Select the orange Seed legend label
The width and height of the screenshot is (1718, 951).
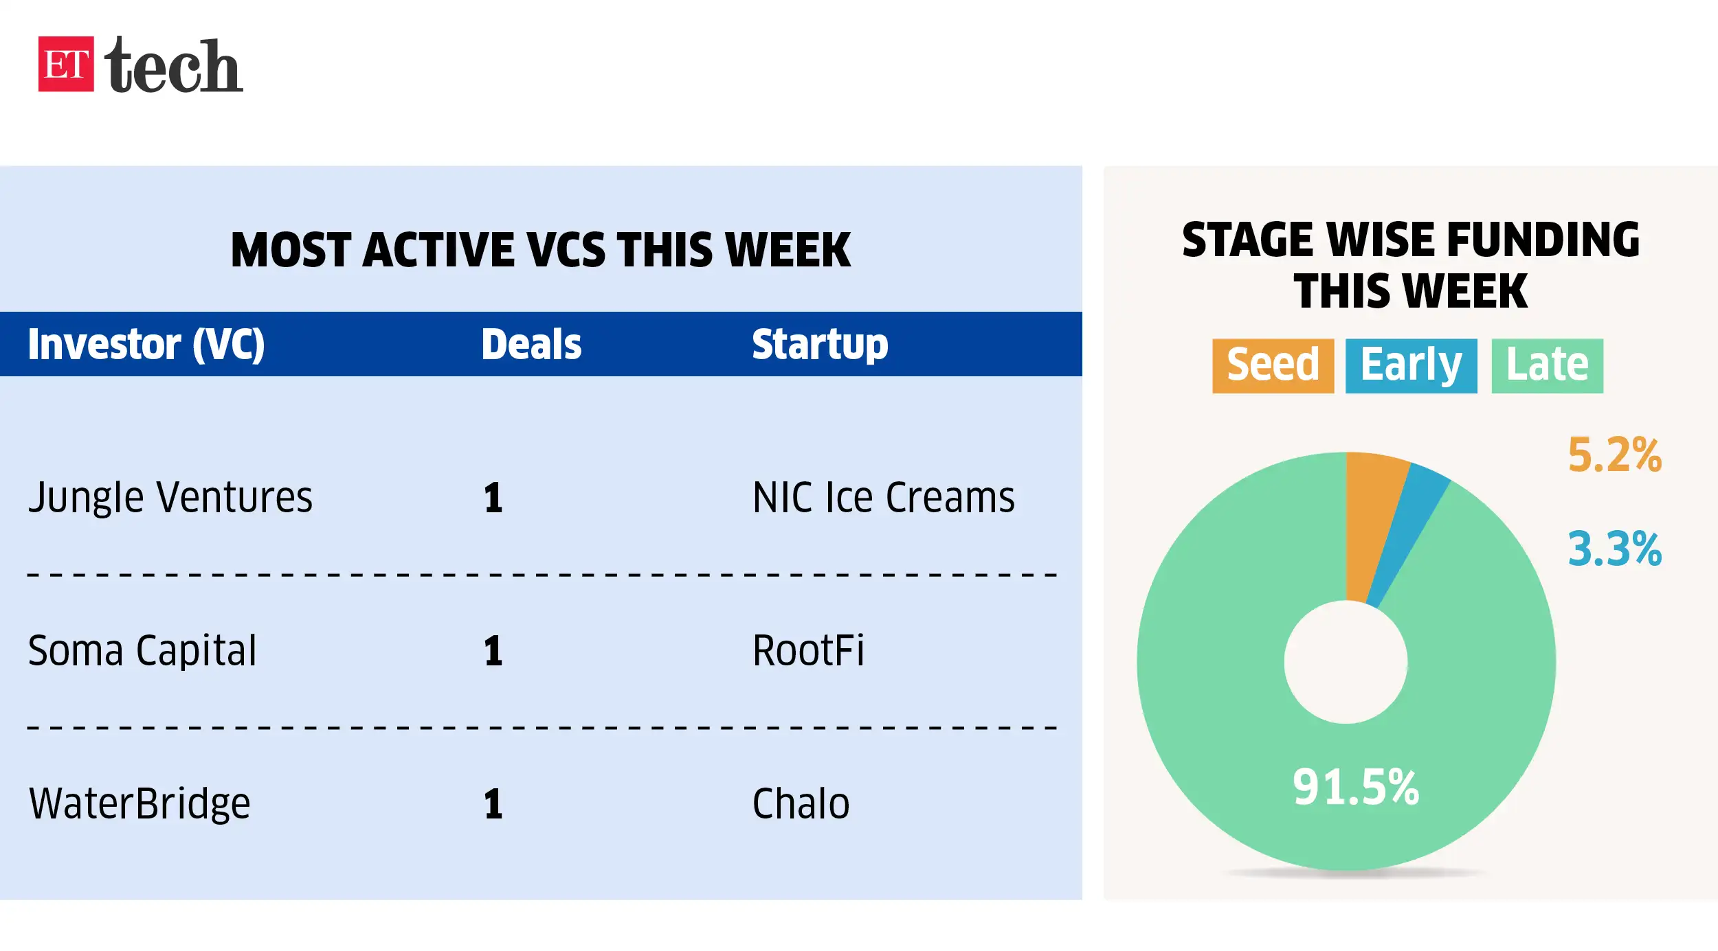tap(1273, 365)
